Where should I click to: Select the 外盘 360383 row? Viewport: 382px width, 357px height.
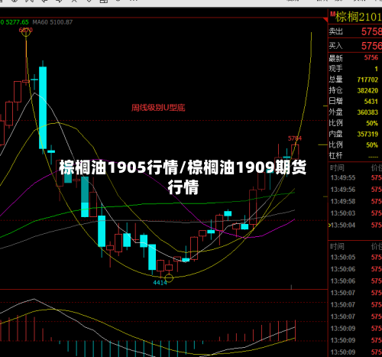pyautogui.click(x=354, y=112)
